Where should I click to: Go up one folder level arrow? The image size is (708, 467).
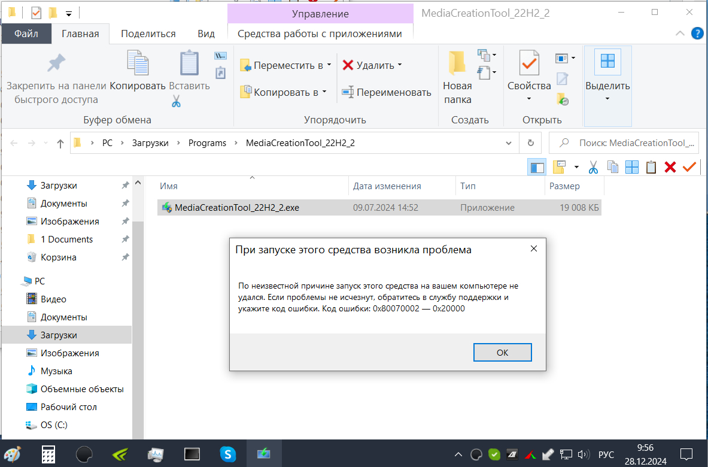(x=60, y=143)
